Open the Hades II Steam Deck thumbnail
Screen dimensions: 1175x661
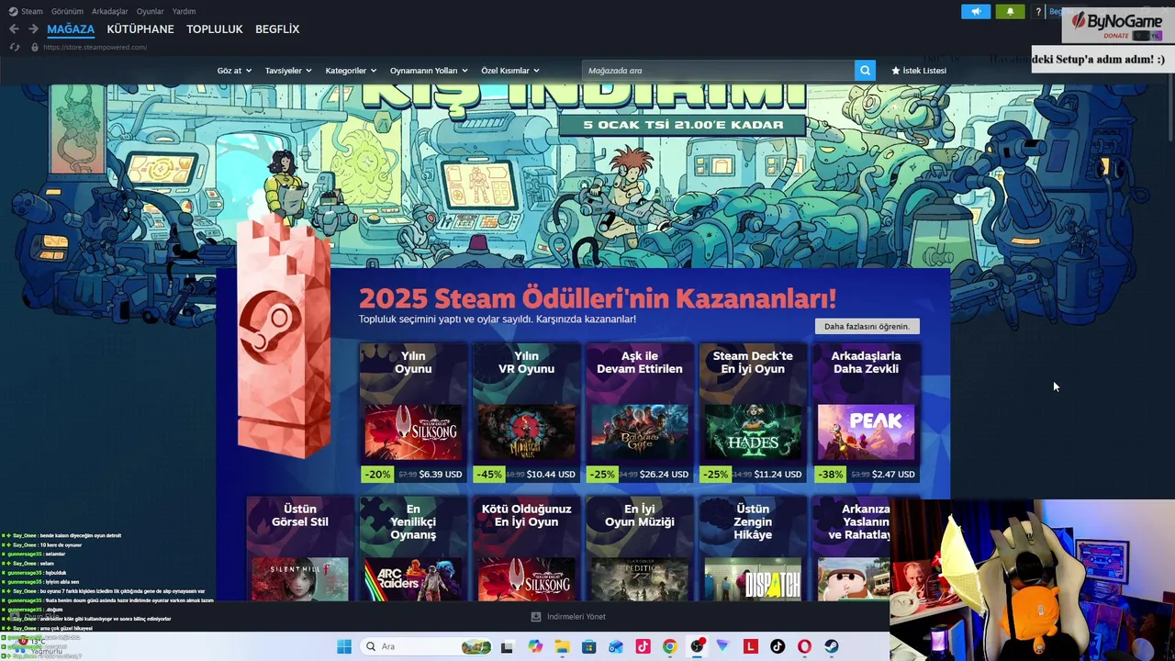coord(753,432)
